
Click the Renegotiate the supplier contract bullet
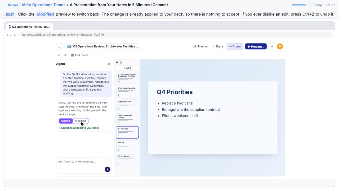(191, 110)
